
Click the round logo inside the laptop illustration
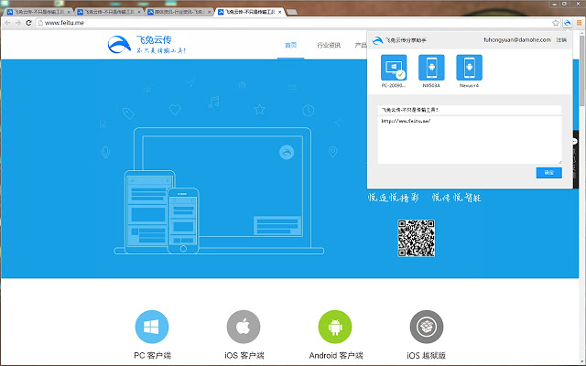[287, 152]
